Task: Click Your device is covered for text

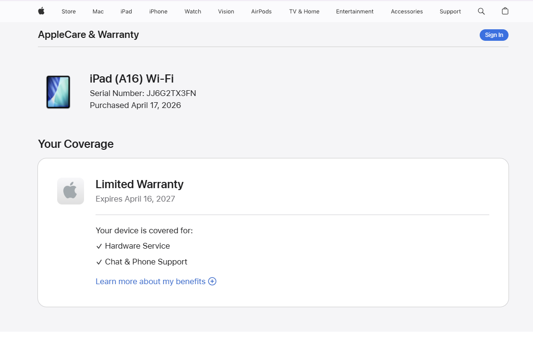Action: (x=144, y=231)
